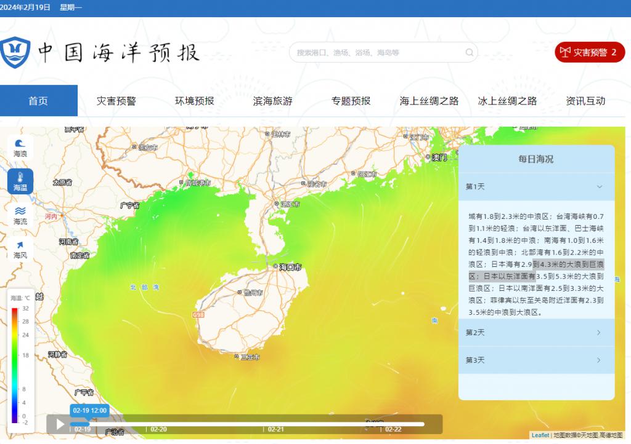
Task: Click the Leaflet attribution link
Action: (x=540, y=435)
